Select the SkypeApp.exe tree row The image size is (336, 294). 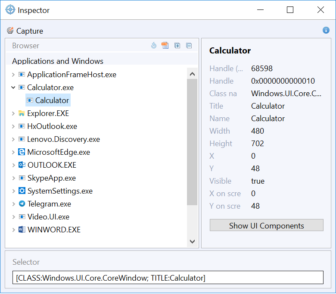coord(52,178)
